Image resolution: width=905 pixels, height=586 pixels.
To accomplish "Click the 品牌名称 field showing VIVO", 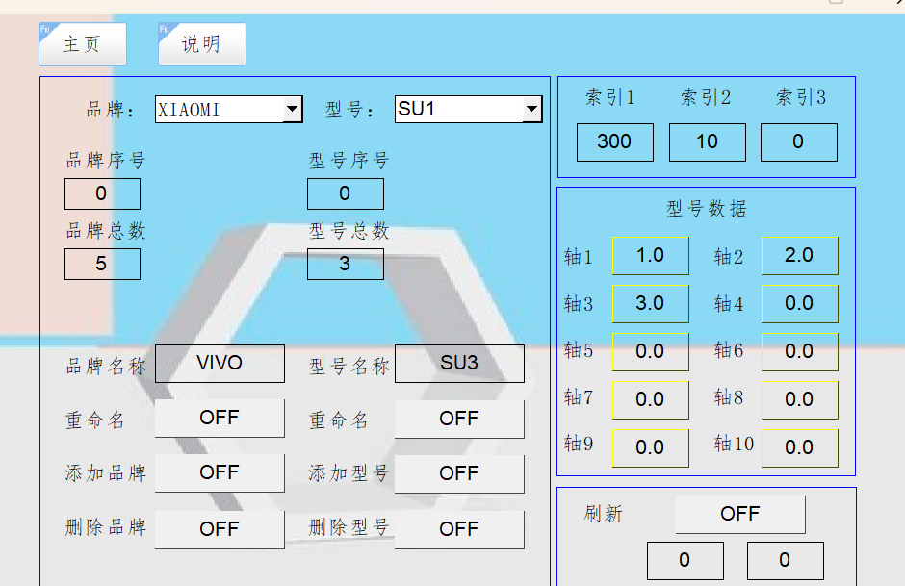I will (220, 364).
